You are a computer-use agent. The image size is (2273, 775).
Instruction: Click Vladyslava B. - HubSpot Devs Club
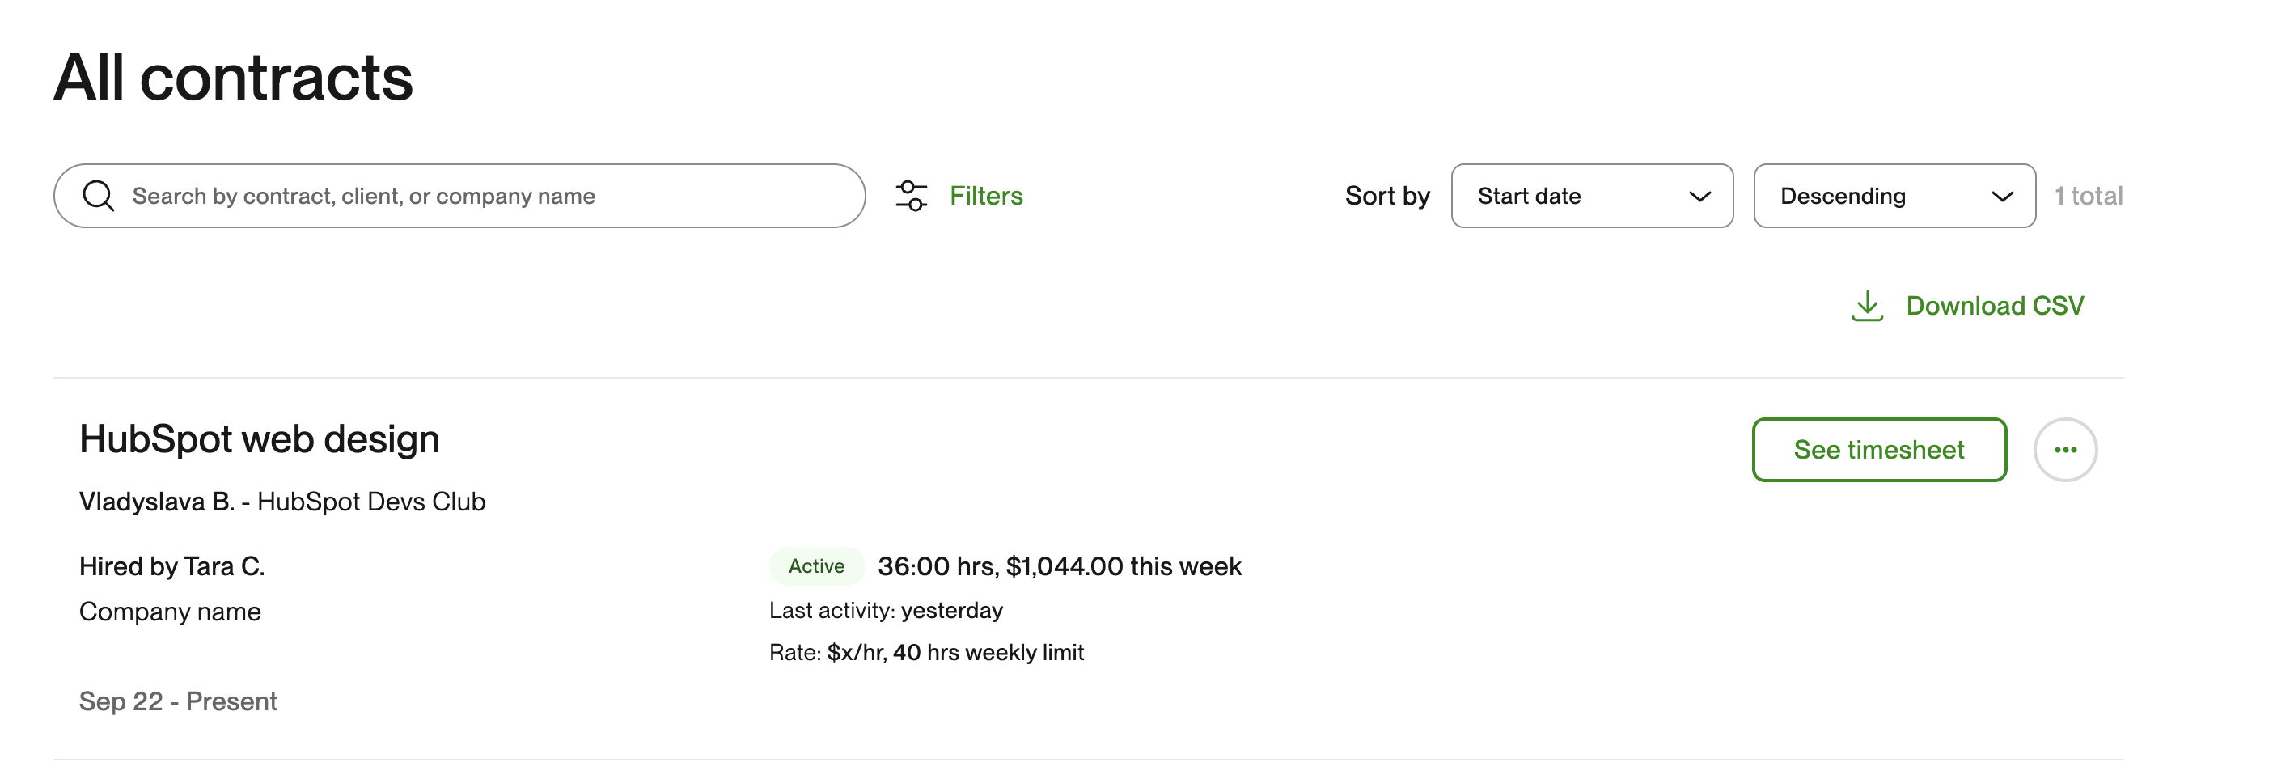click(282, 502)
